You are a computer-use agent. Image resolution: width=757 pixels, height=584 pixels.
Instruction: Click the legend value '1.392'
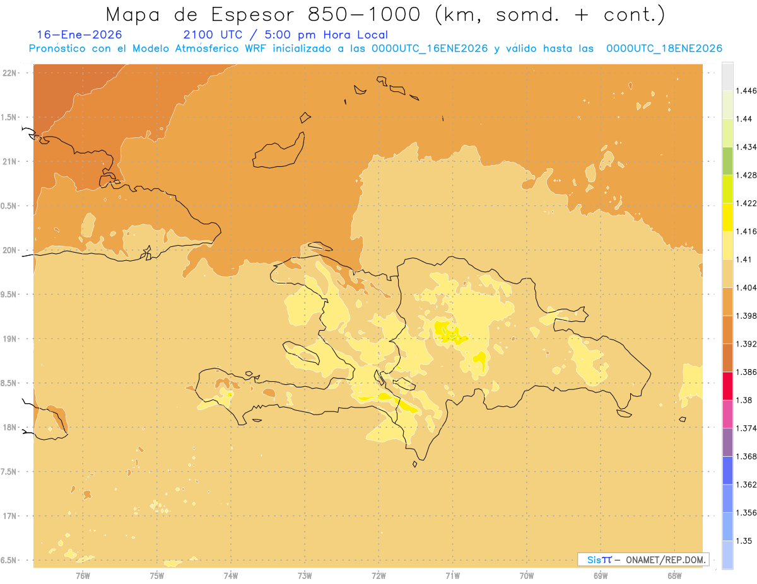[747, 344]
